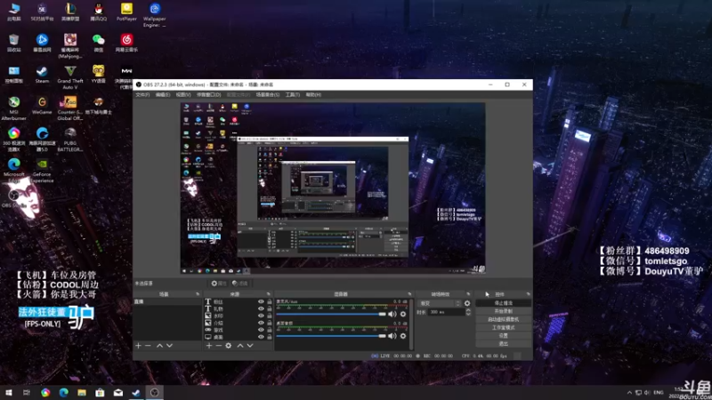
Task: Float the 来源 dock panel icon
Action: coord(269,294)
